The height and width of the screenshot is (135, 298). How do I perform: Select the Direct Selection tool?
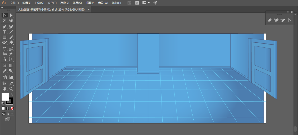[x=11, y=15]
